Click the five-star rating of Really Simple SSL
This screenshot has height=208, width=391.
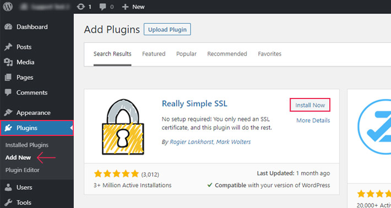click(x=116, y=174)
